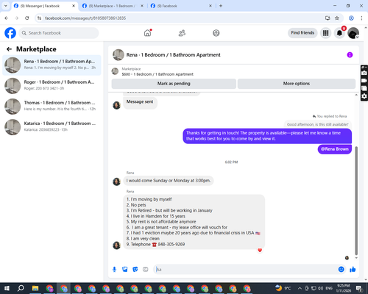The image size is (368, 294).
Task: Click the video recorder icon in side toolbar
Action: pos(364,81)
